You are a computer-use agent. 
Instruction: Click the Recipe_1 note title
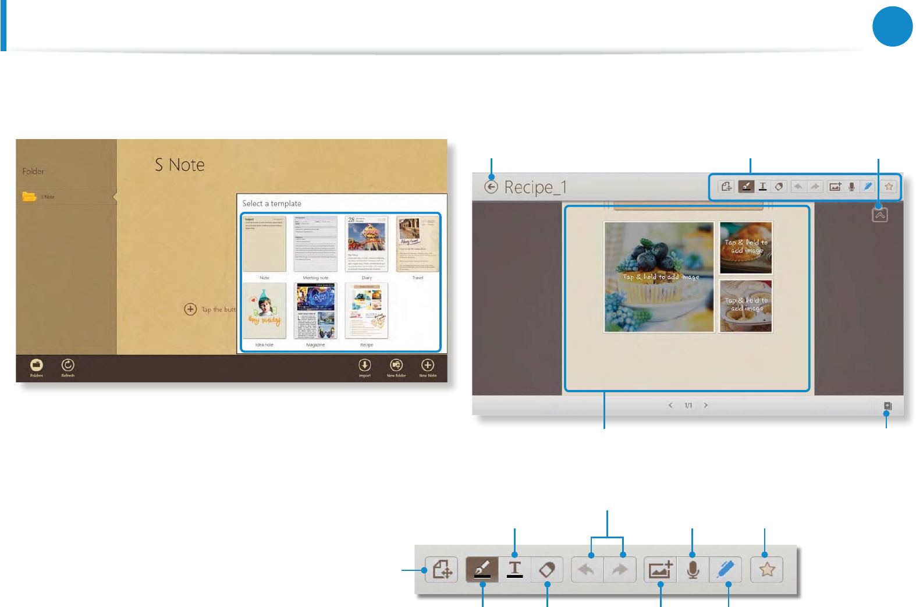pos(535,187)
